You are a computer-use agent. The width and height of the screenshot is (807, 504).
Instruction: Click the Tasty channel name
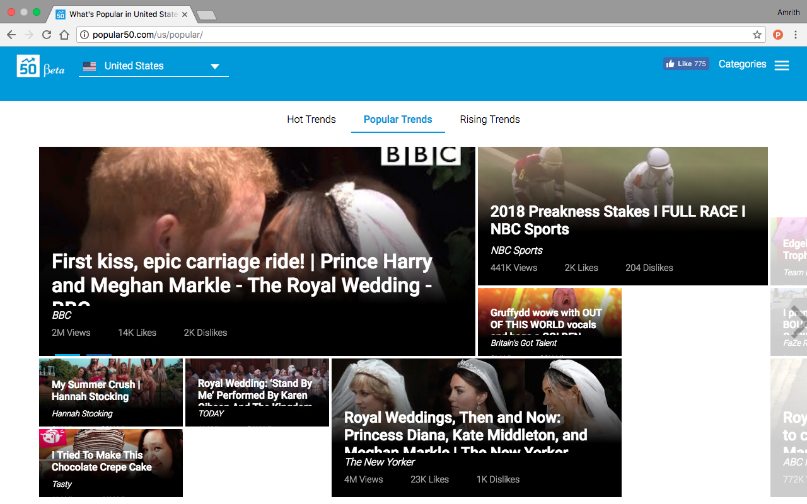click(62, 484)
